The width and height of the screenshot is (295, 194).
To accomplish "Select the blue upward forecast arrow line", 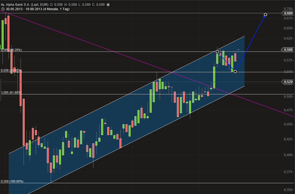I will coord(251,42).
